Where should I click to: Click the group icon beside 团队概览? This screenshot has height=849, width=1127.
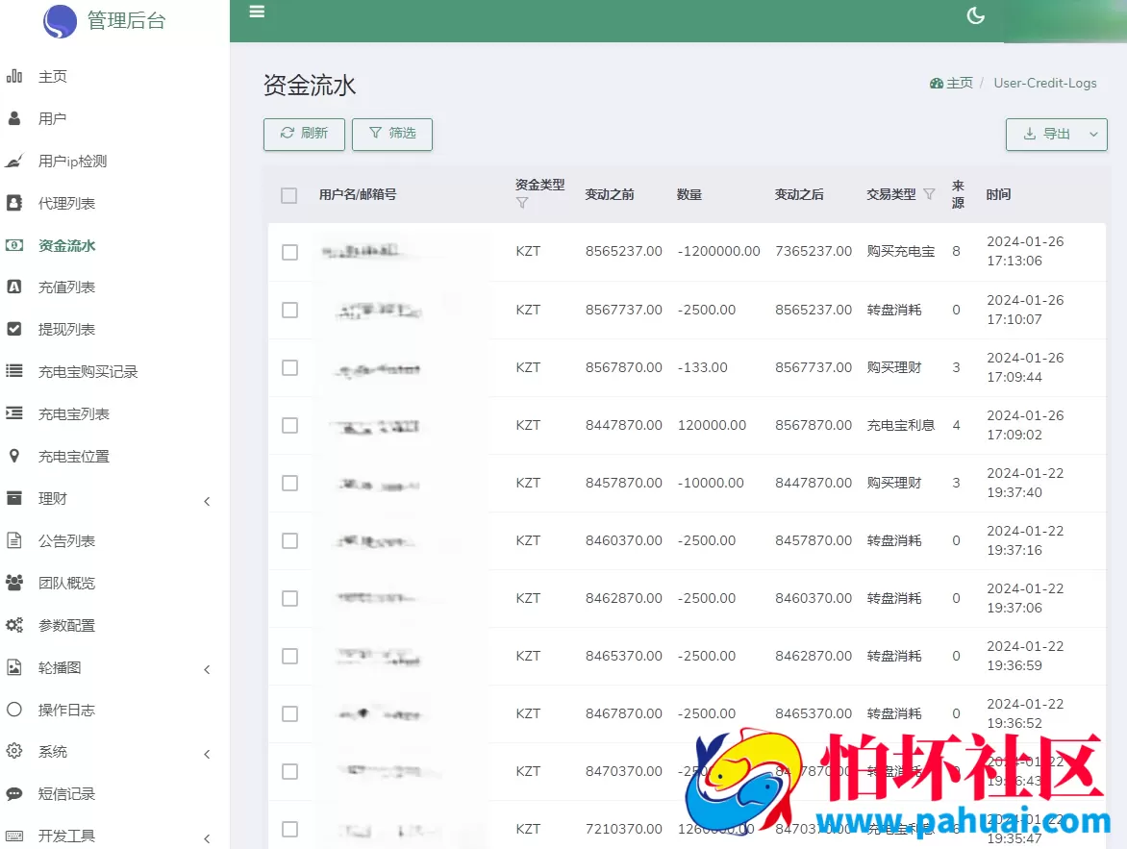pyautogui.click(x=14, y=583)
